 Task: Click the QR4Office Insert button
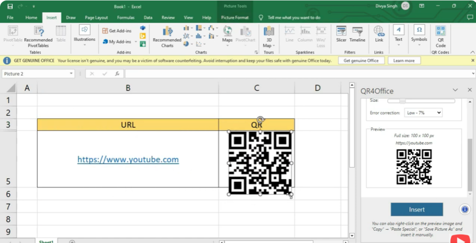417,210
